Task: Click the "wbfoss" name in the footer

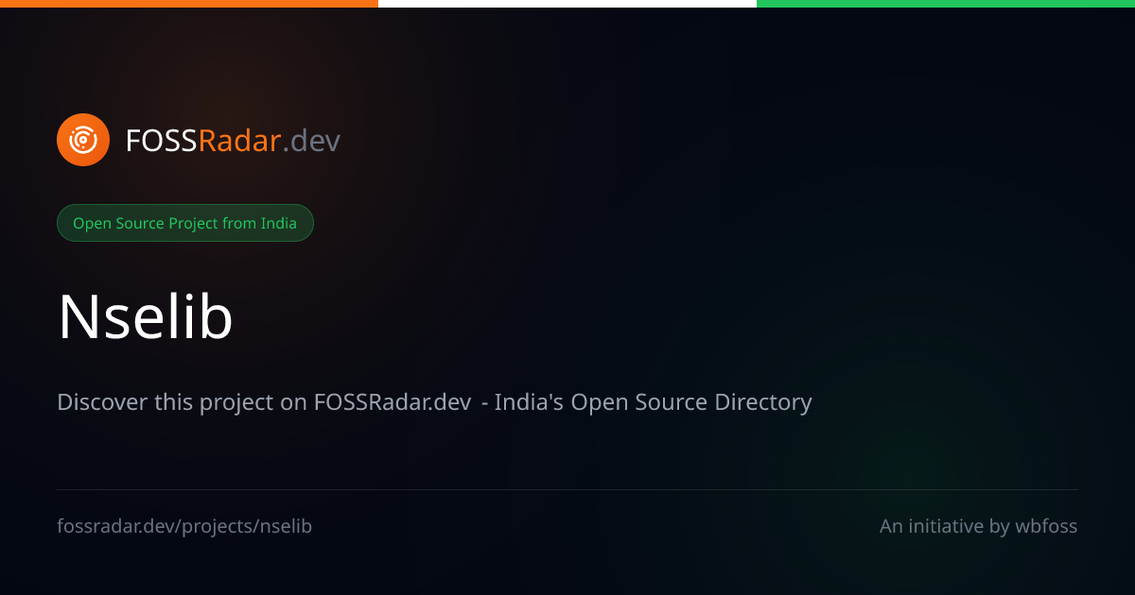Action: pos(1046,526)
